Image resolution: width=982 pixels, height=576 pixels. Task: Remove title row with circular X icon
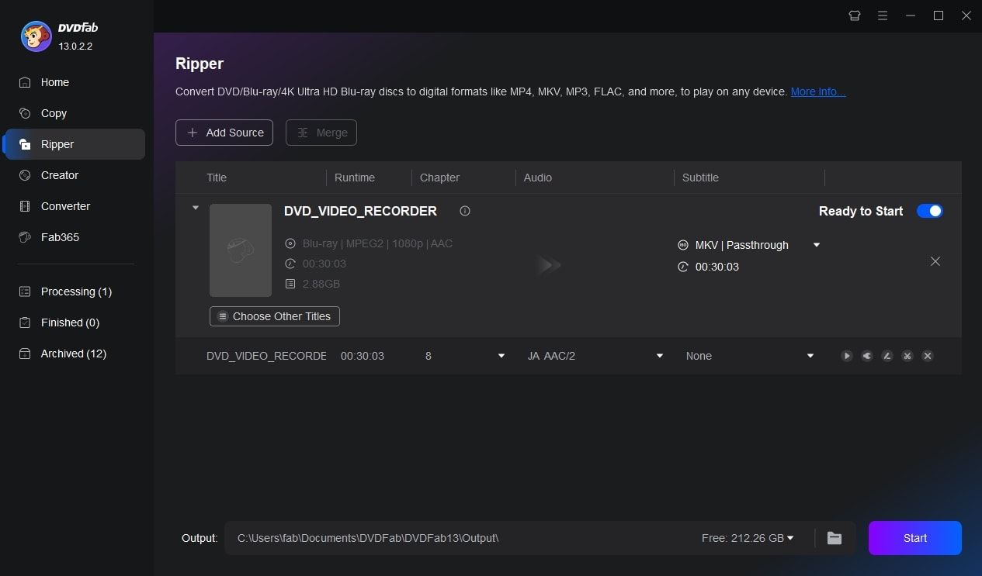point(927,356)
